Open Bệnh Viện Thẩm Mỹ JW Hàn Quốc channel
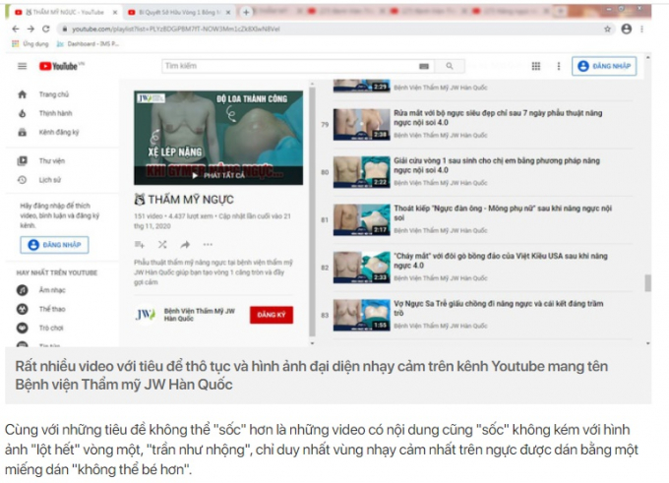The height and width of the screenshot is (483, 669). (x=200, y=315)
